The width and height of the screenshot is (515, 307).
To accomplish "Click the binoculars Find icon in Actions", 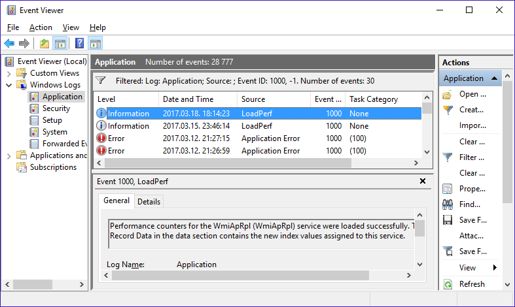I will (x=448, y=204).
